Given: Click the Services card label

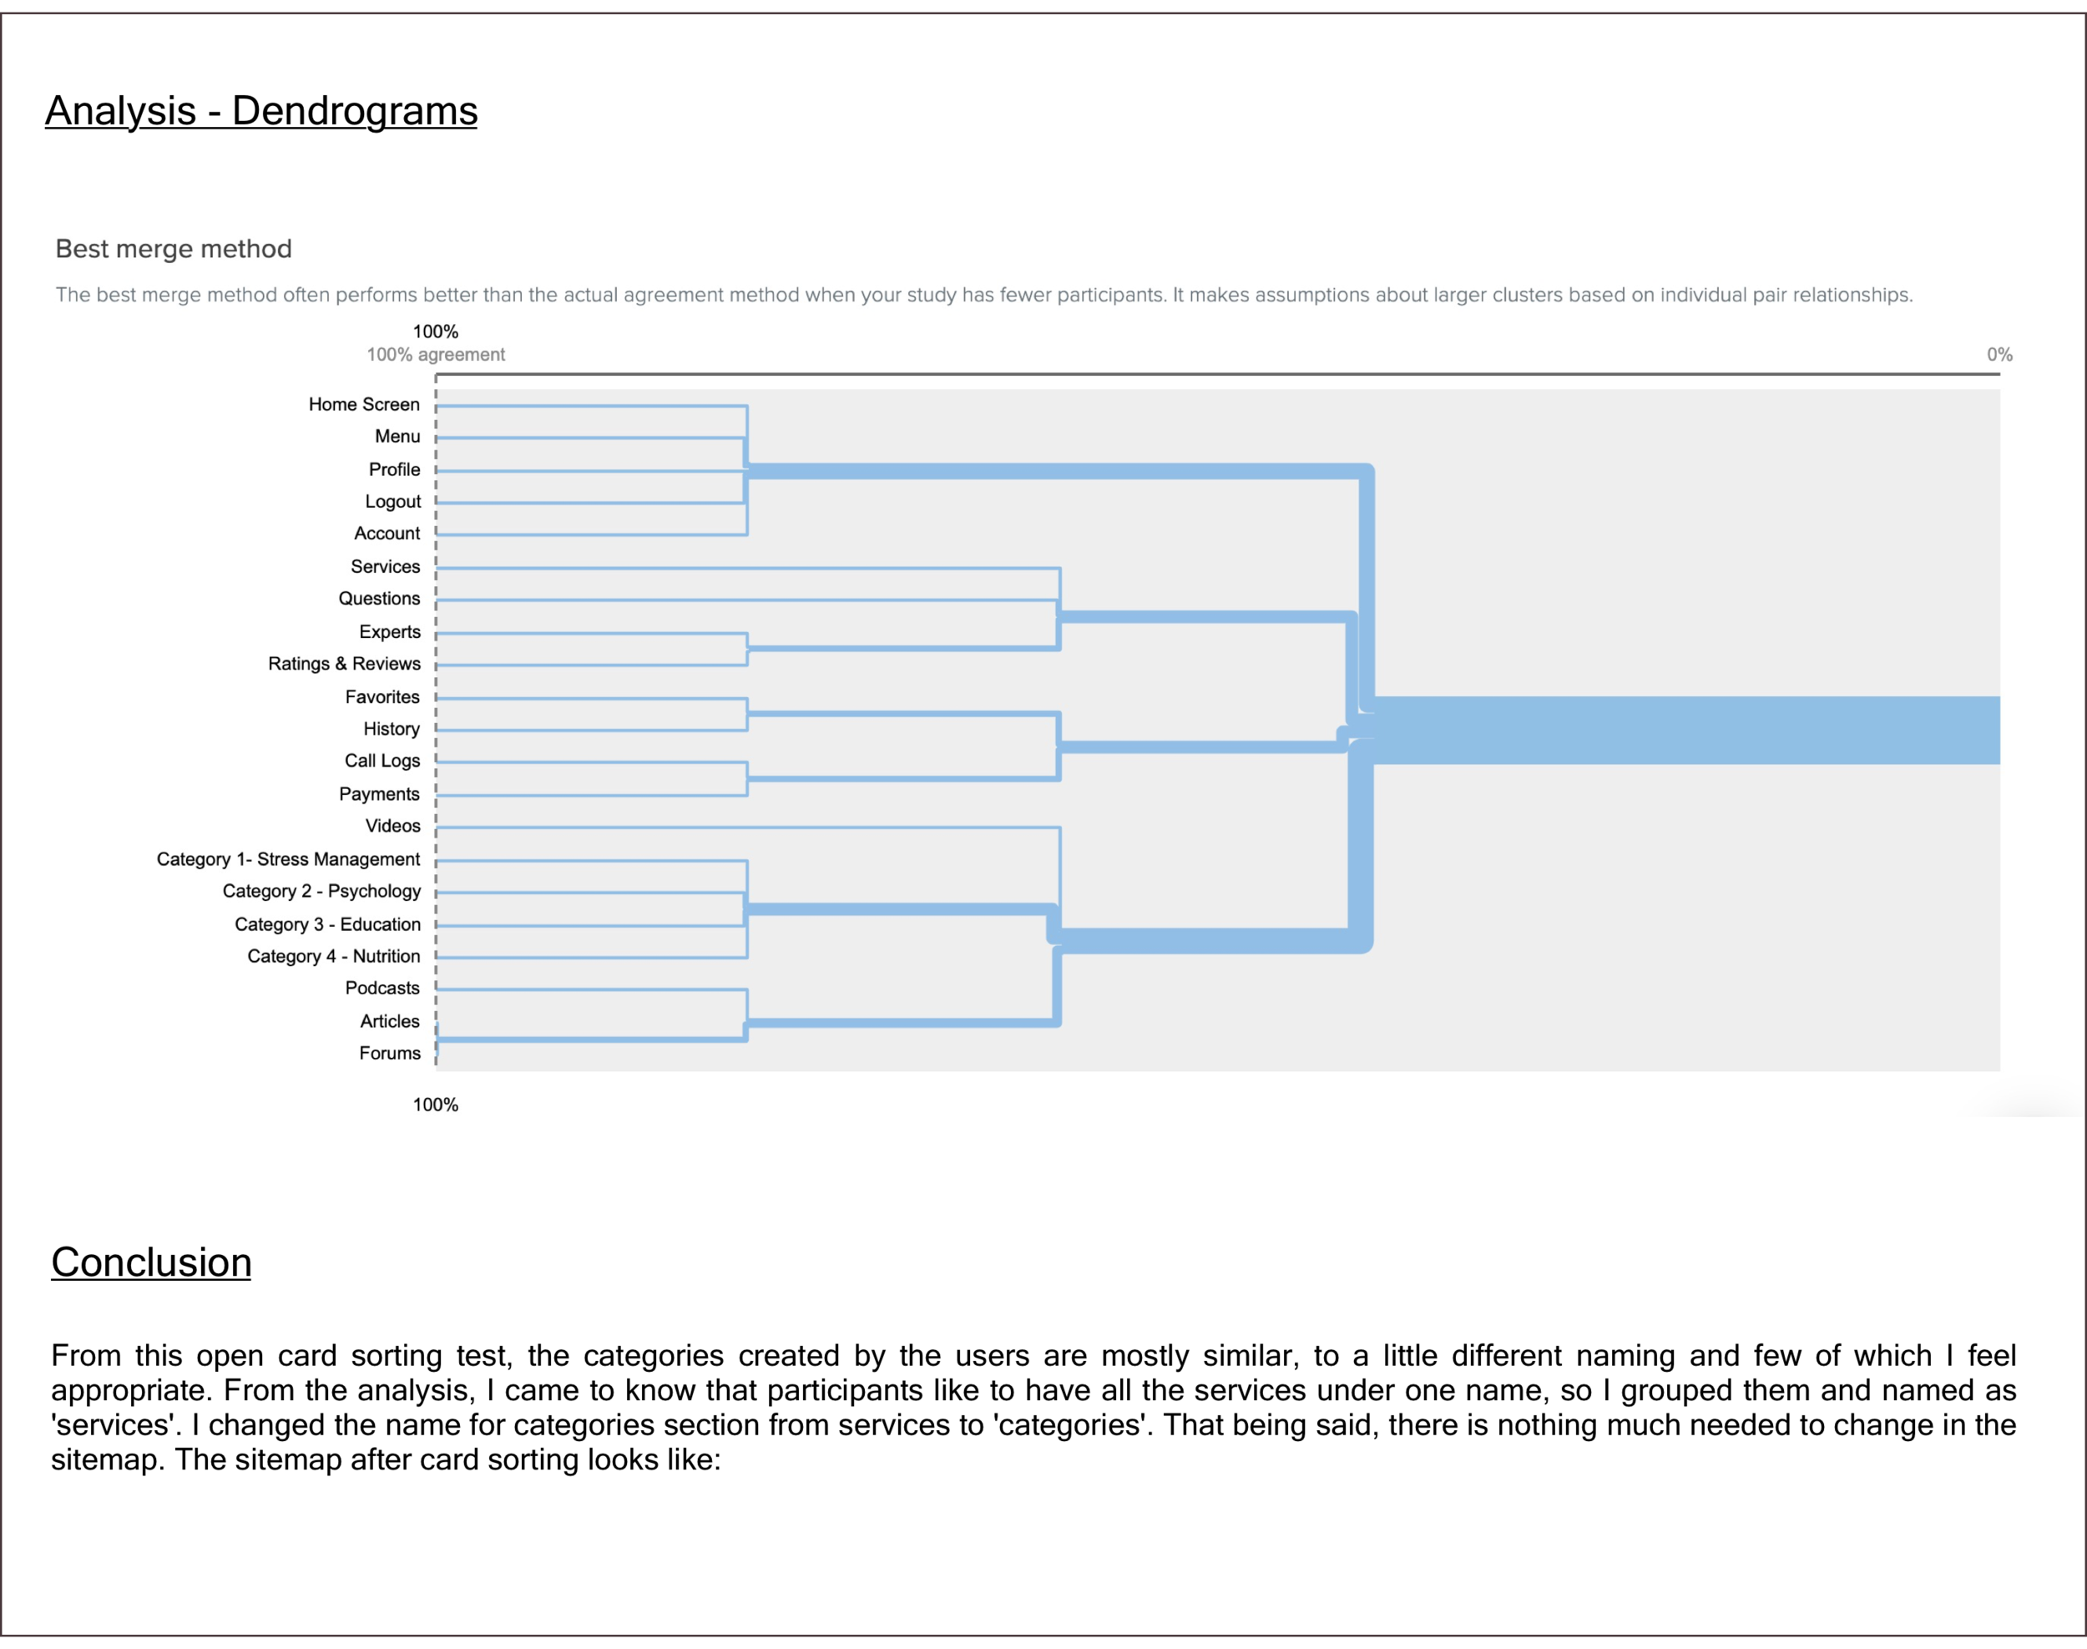Looking at the screenshot, I should tap(385, 567).
